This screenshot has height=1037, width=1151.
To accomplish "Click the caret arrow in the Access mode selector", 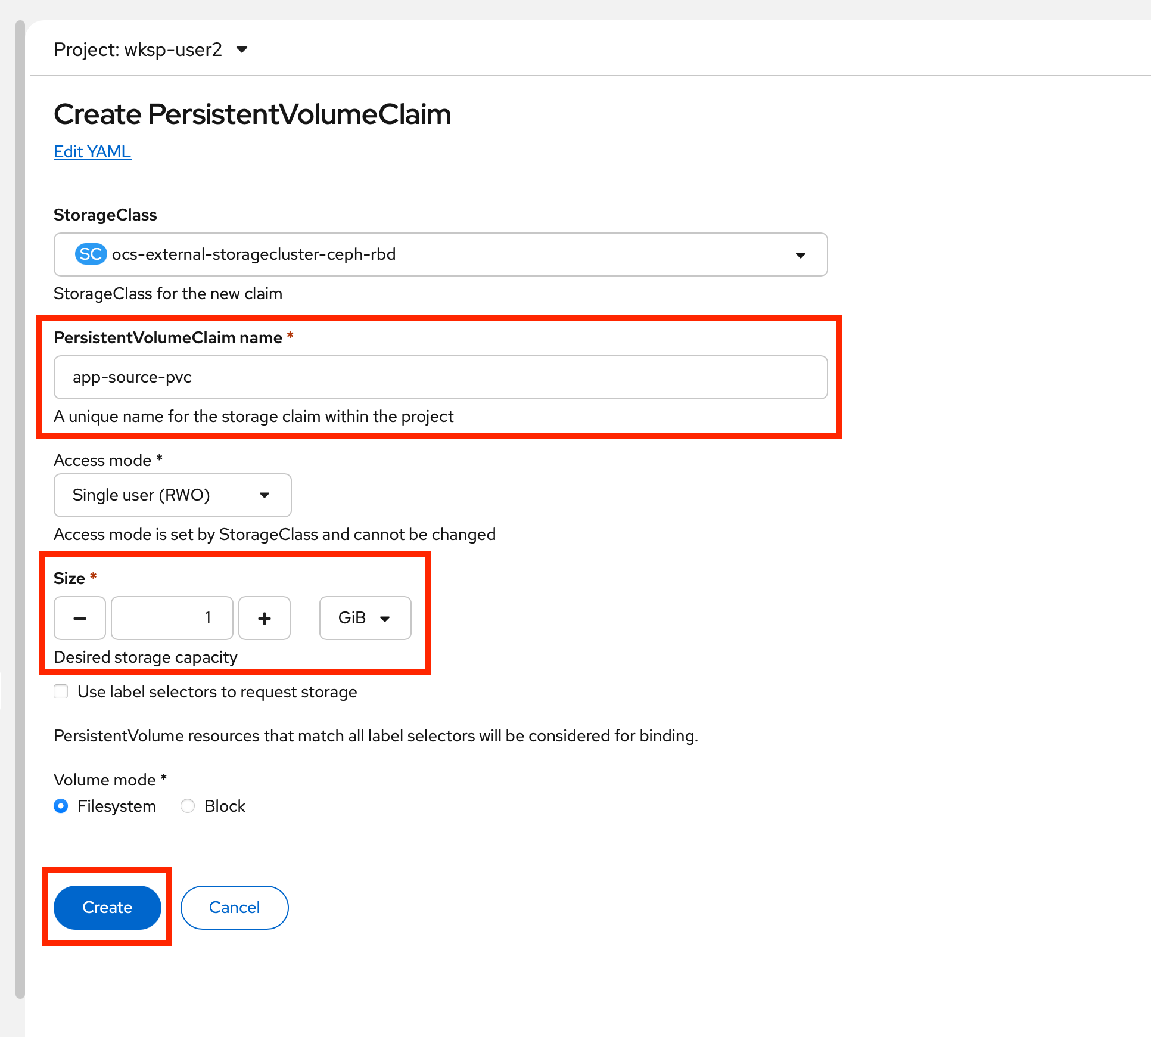I will pyautogui.click(x=265, y=495).
